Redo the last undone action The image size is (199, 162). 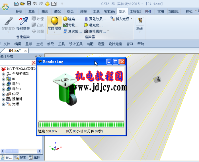tap(41, 3)
